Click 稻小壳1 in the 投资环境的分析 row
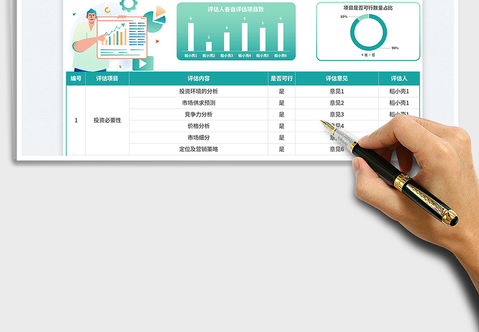The width and height of the screenshot is (479, 332). (399, 92)
